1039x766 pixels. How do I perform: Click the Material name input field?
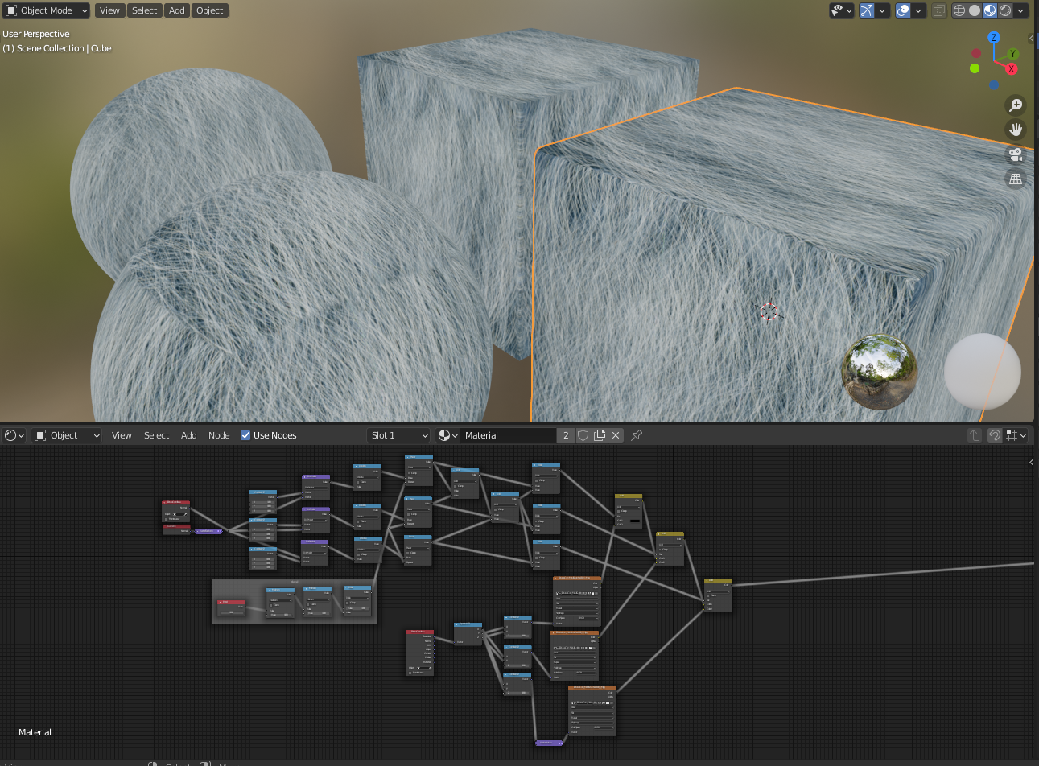tap(509, 435)
